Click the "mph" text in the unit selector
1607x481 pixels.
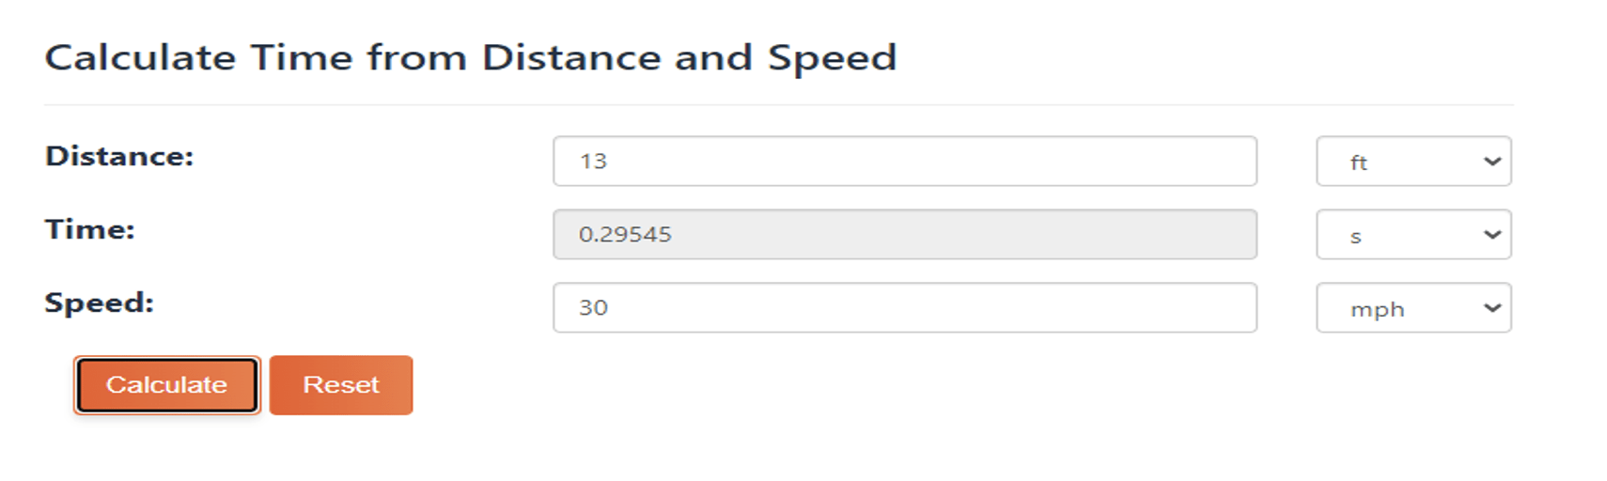tap(1377, 309)
